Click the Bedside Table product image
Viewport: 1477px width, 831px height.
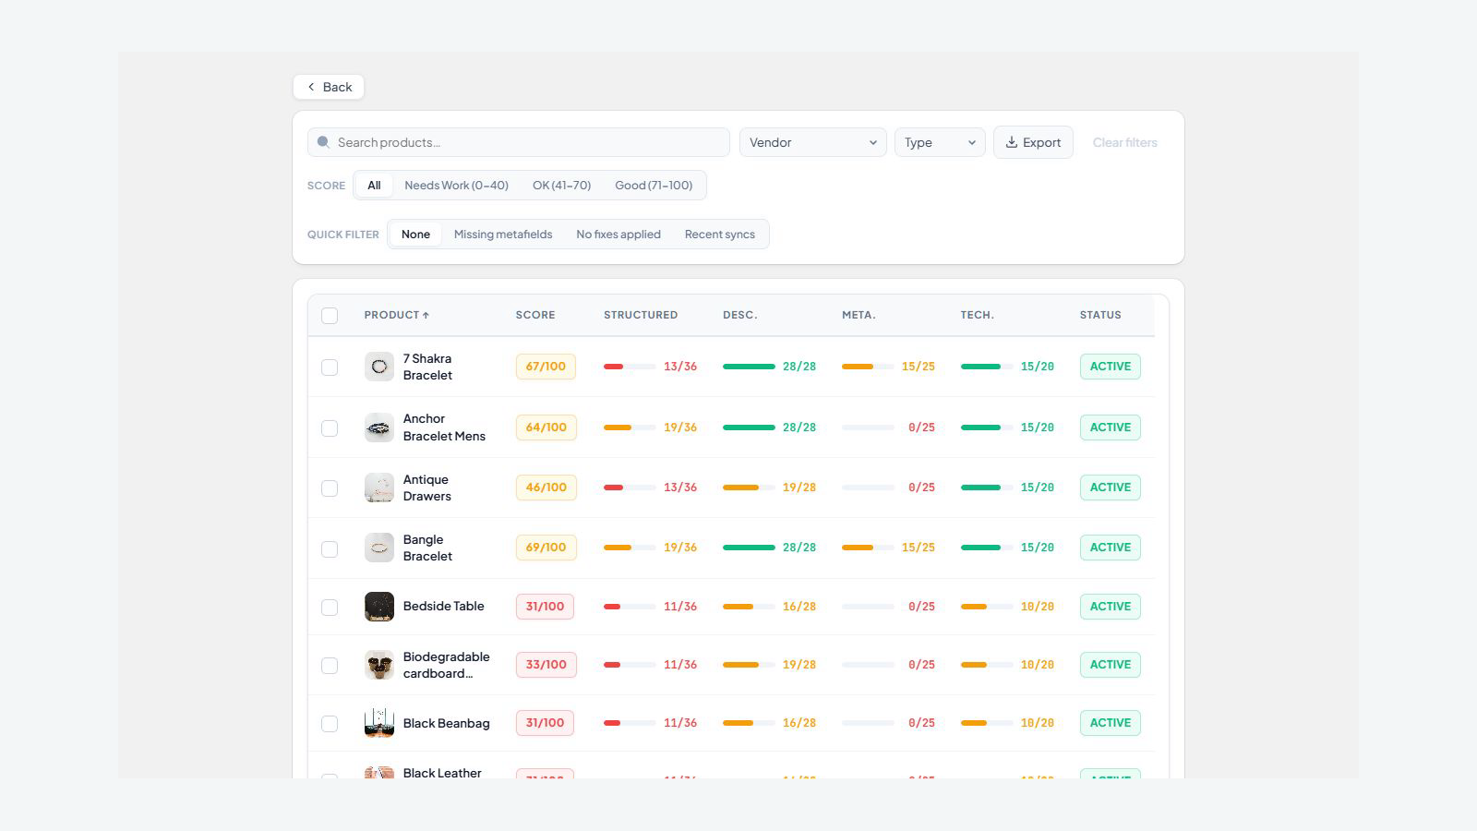pyautogui.click(x=379, y=607)
